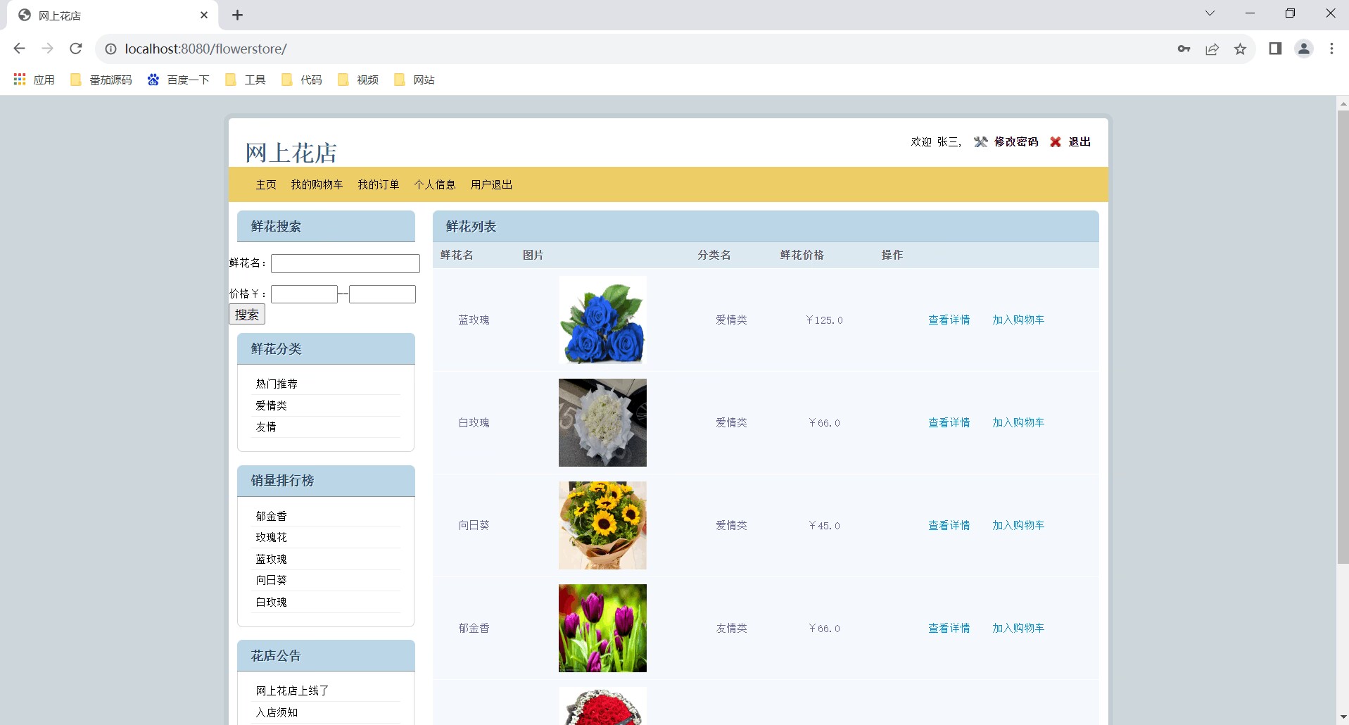
Task: Select the 热门推荐 category
Action: 277,384
